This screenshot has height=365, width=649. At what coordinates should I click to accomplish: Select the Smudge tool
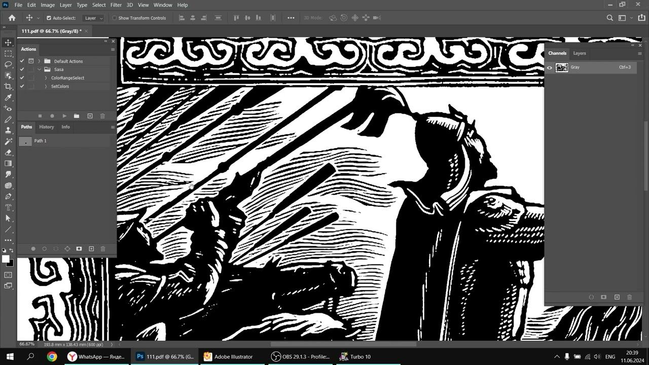[8, 174]
